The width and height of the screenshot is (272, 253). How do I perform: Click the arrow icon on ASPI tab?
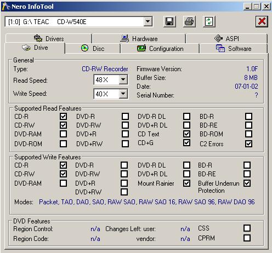point(218,38)
